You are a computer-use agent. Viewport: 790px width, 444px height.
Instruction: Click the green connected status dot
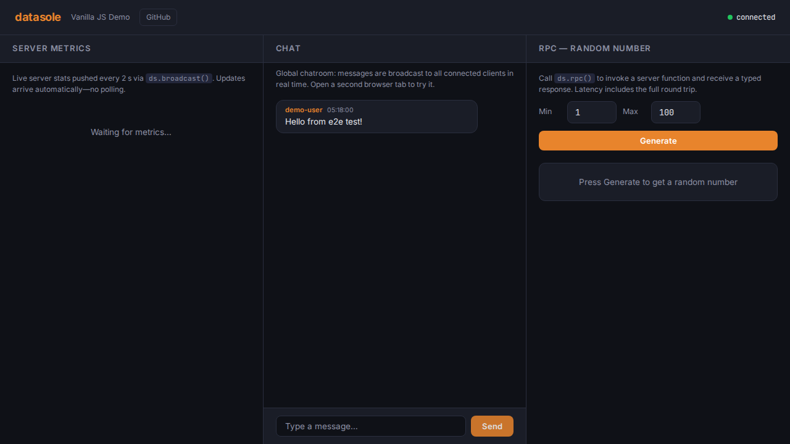tap(730, 17)
